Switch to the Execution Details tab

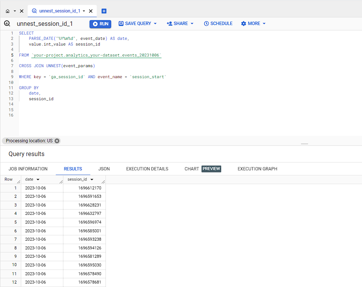click(147, 169)
